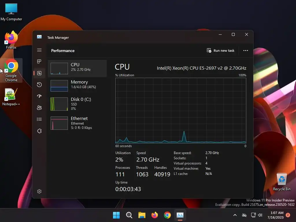Click Task Manager taskbar button

(180, 215)
